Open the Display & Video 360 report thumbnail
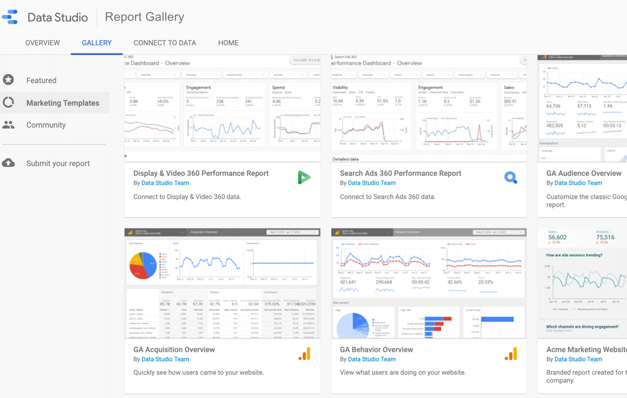The image size is (627, 398). click(223, 108)
